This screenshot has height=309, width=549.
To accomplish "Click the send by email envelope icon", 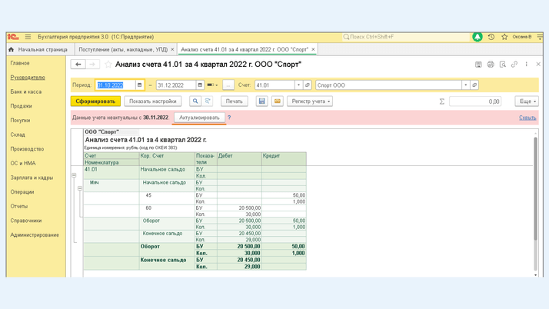I will (278, 101).
